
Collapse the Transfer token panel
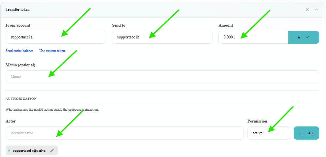(316, 10)
